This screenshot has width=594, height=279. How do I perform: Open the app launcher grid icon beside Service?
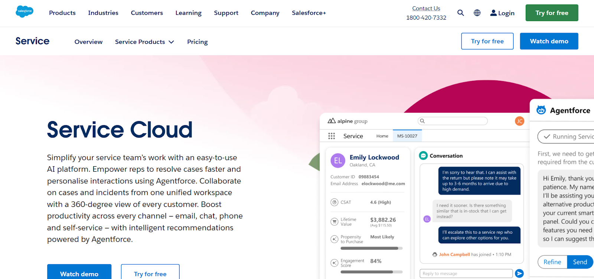(332, 136)
